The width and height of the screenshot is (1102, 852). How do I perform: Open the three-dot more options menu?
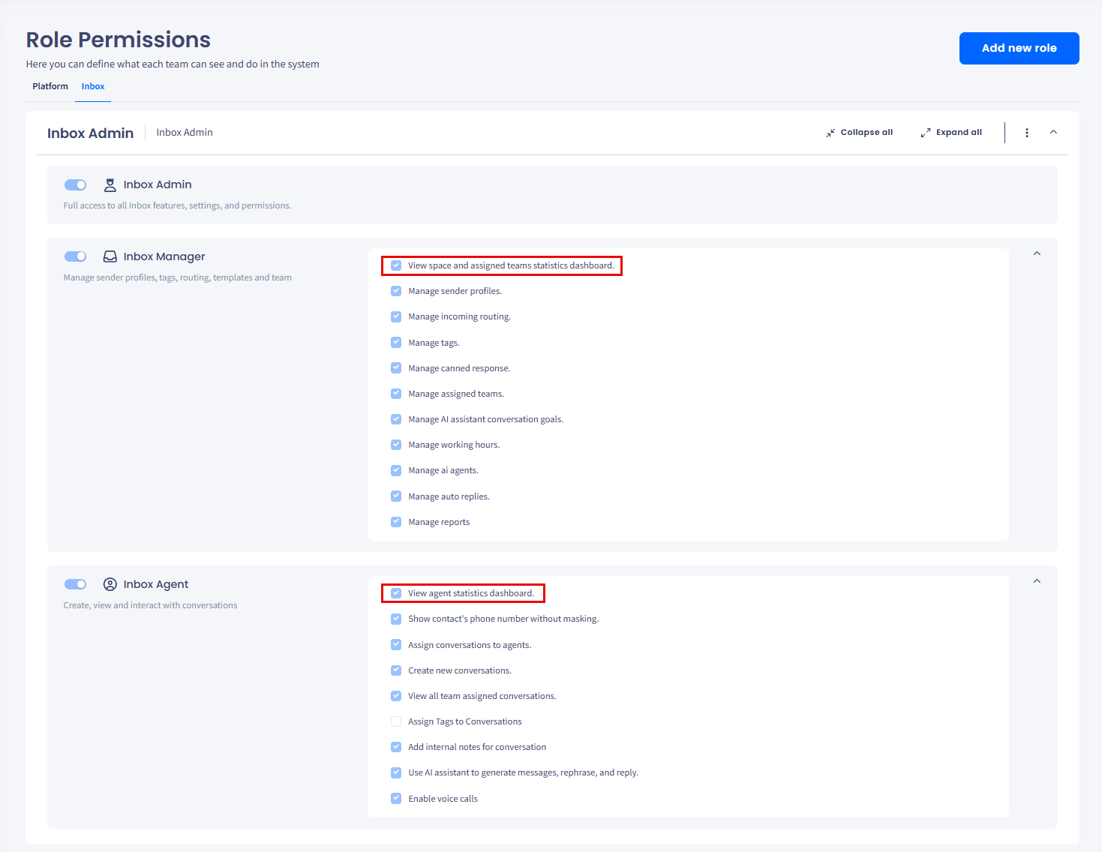[1027, 133]
